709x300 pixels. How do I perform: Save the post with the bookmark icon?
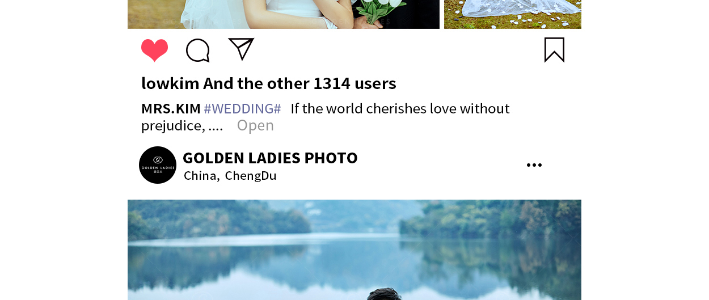pos(554,50)
